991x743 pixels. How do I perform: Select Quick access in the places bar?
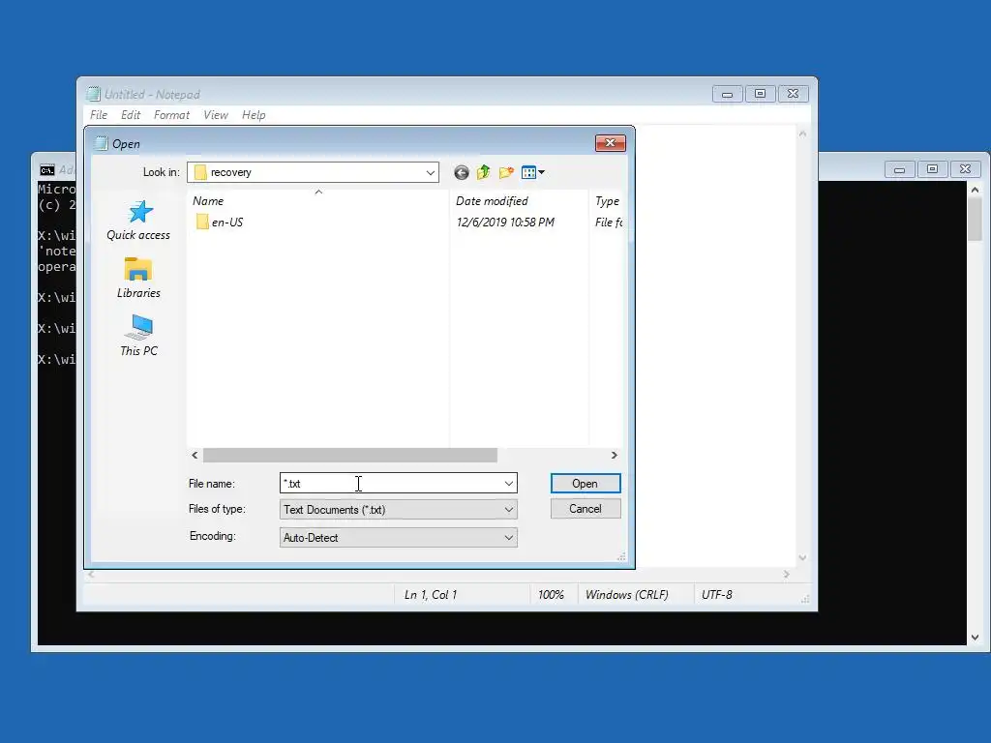click(x=138, y=221)
